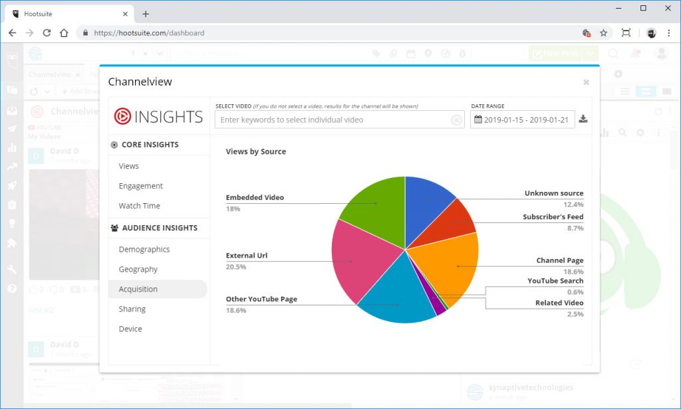Viewport: 681px width, 409px height.
Task: Open Hootsuite Streams sidebar icon
Action: (x=12, y=91)
